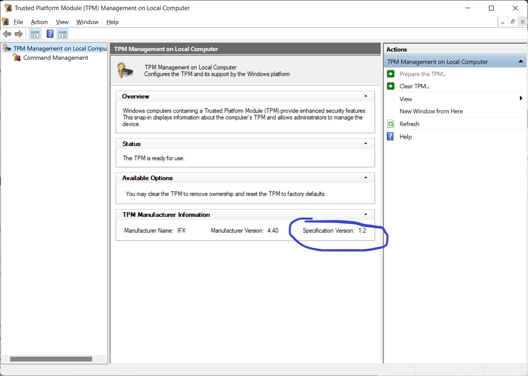The image size is (528, 376).
Task: Click the green Clear TPM arrow icon
Action: pyautogui.click(x=391, y=86)
